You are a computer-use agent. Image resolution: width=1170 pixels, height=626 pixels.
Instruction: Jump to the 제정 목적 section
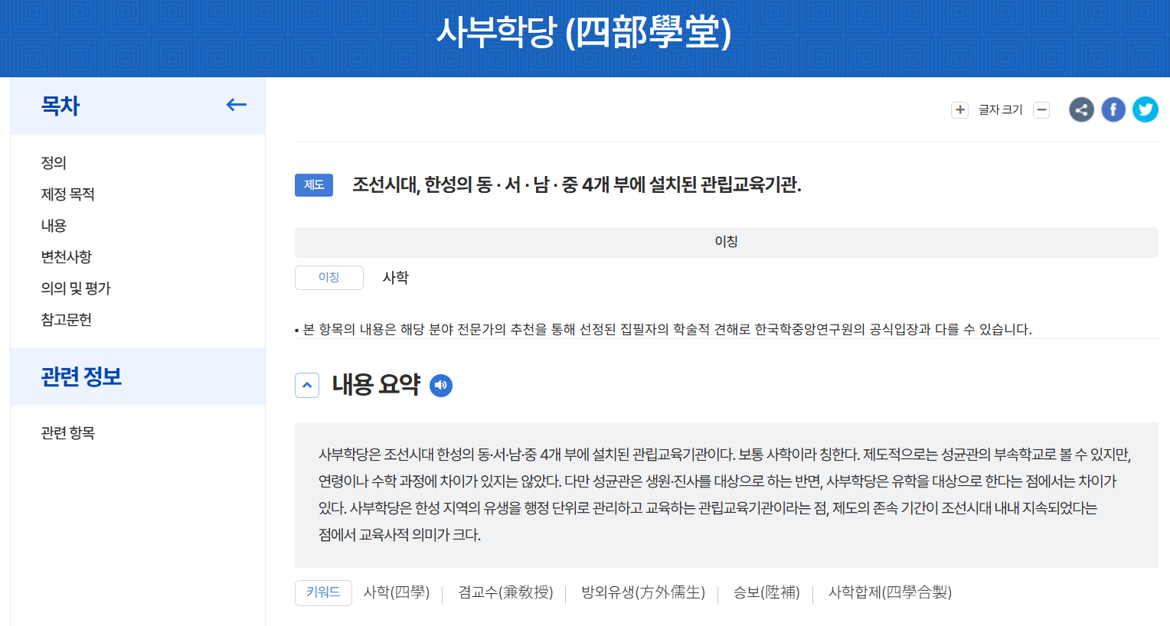click(x=67, y=194)
